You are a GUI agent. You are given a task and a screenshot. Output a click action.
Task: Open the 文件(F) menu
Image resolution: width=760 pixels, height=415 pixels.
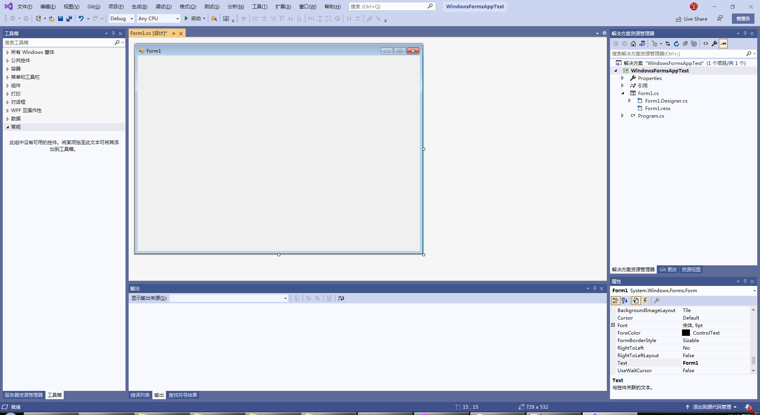tap(25, 7)
